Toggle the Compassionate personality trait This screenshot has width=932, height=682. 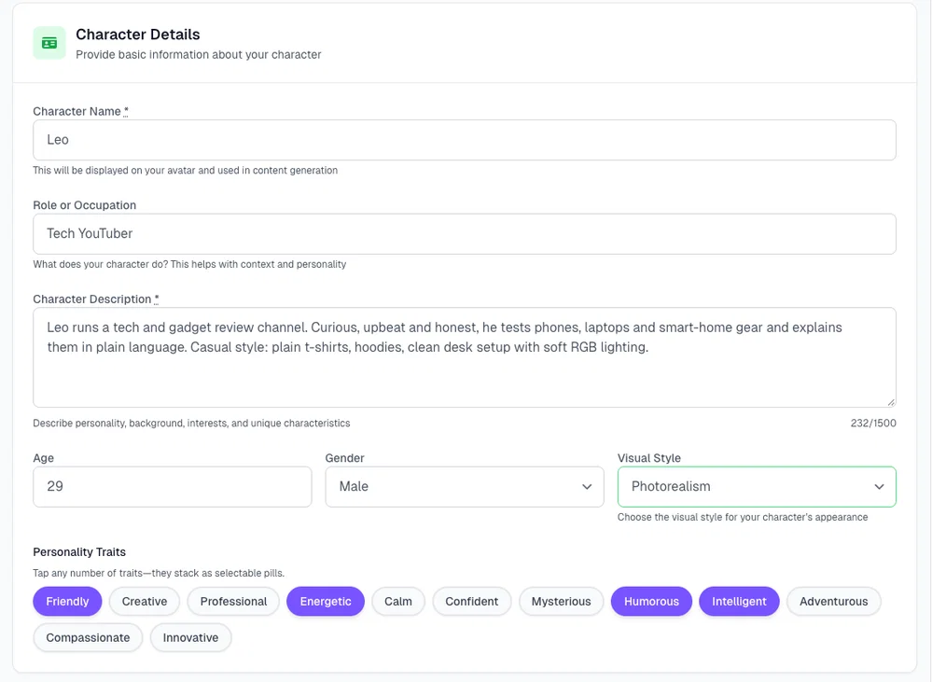88,637
